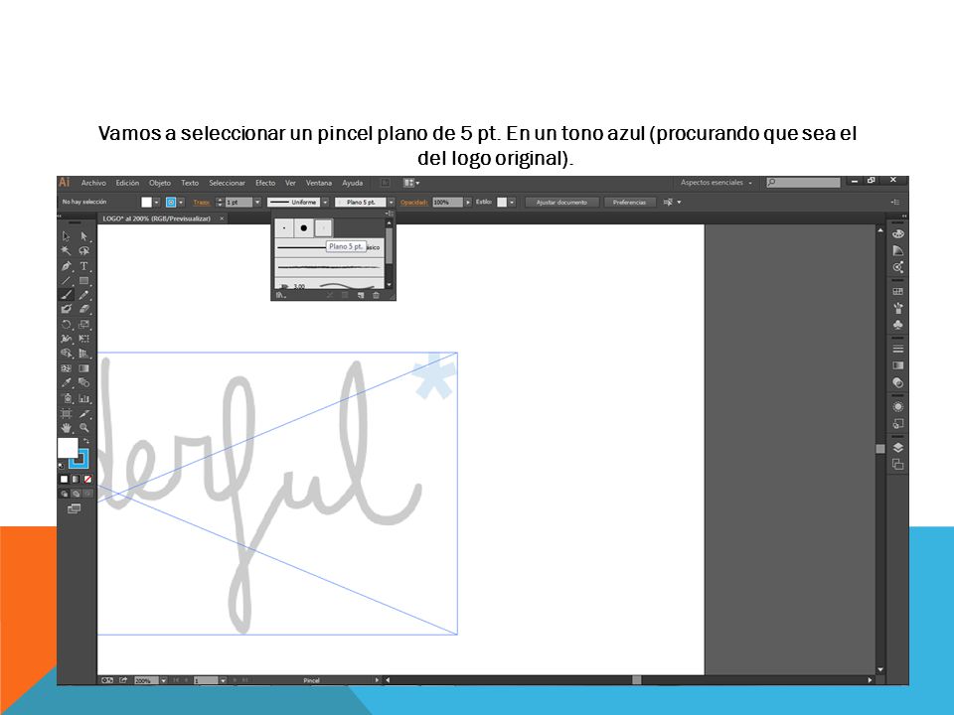Open the arrange documents dropdown
This screenshot has width=954, height=715.
[411, 183]
